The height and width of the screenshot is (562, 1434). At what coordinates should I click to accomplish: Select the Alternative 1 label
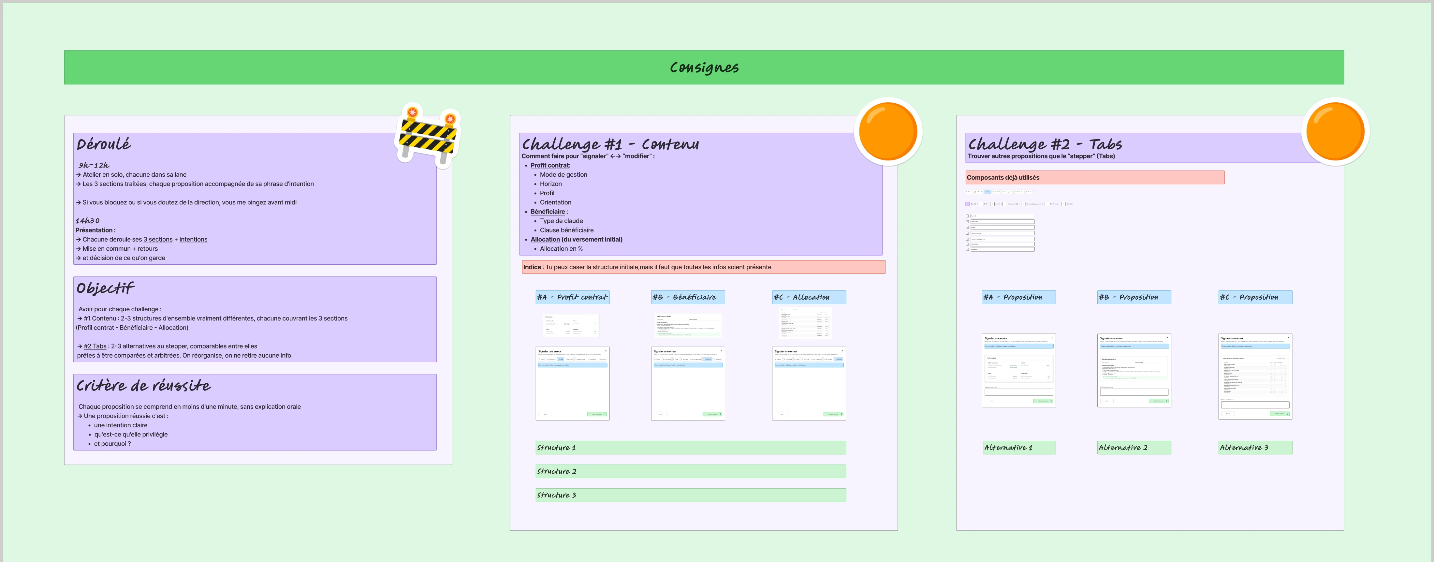[x=1019, y=448]
